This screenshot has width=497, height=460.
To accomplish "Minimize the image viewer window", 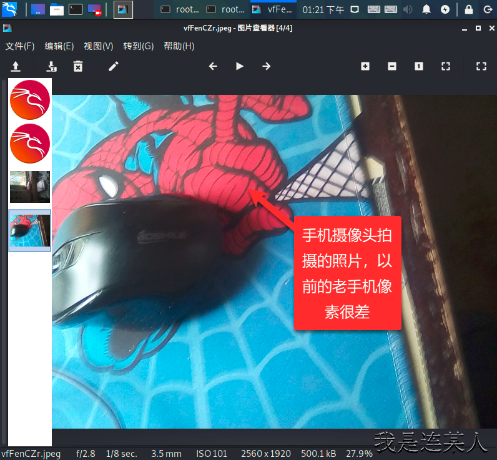I will pos(465,29).
